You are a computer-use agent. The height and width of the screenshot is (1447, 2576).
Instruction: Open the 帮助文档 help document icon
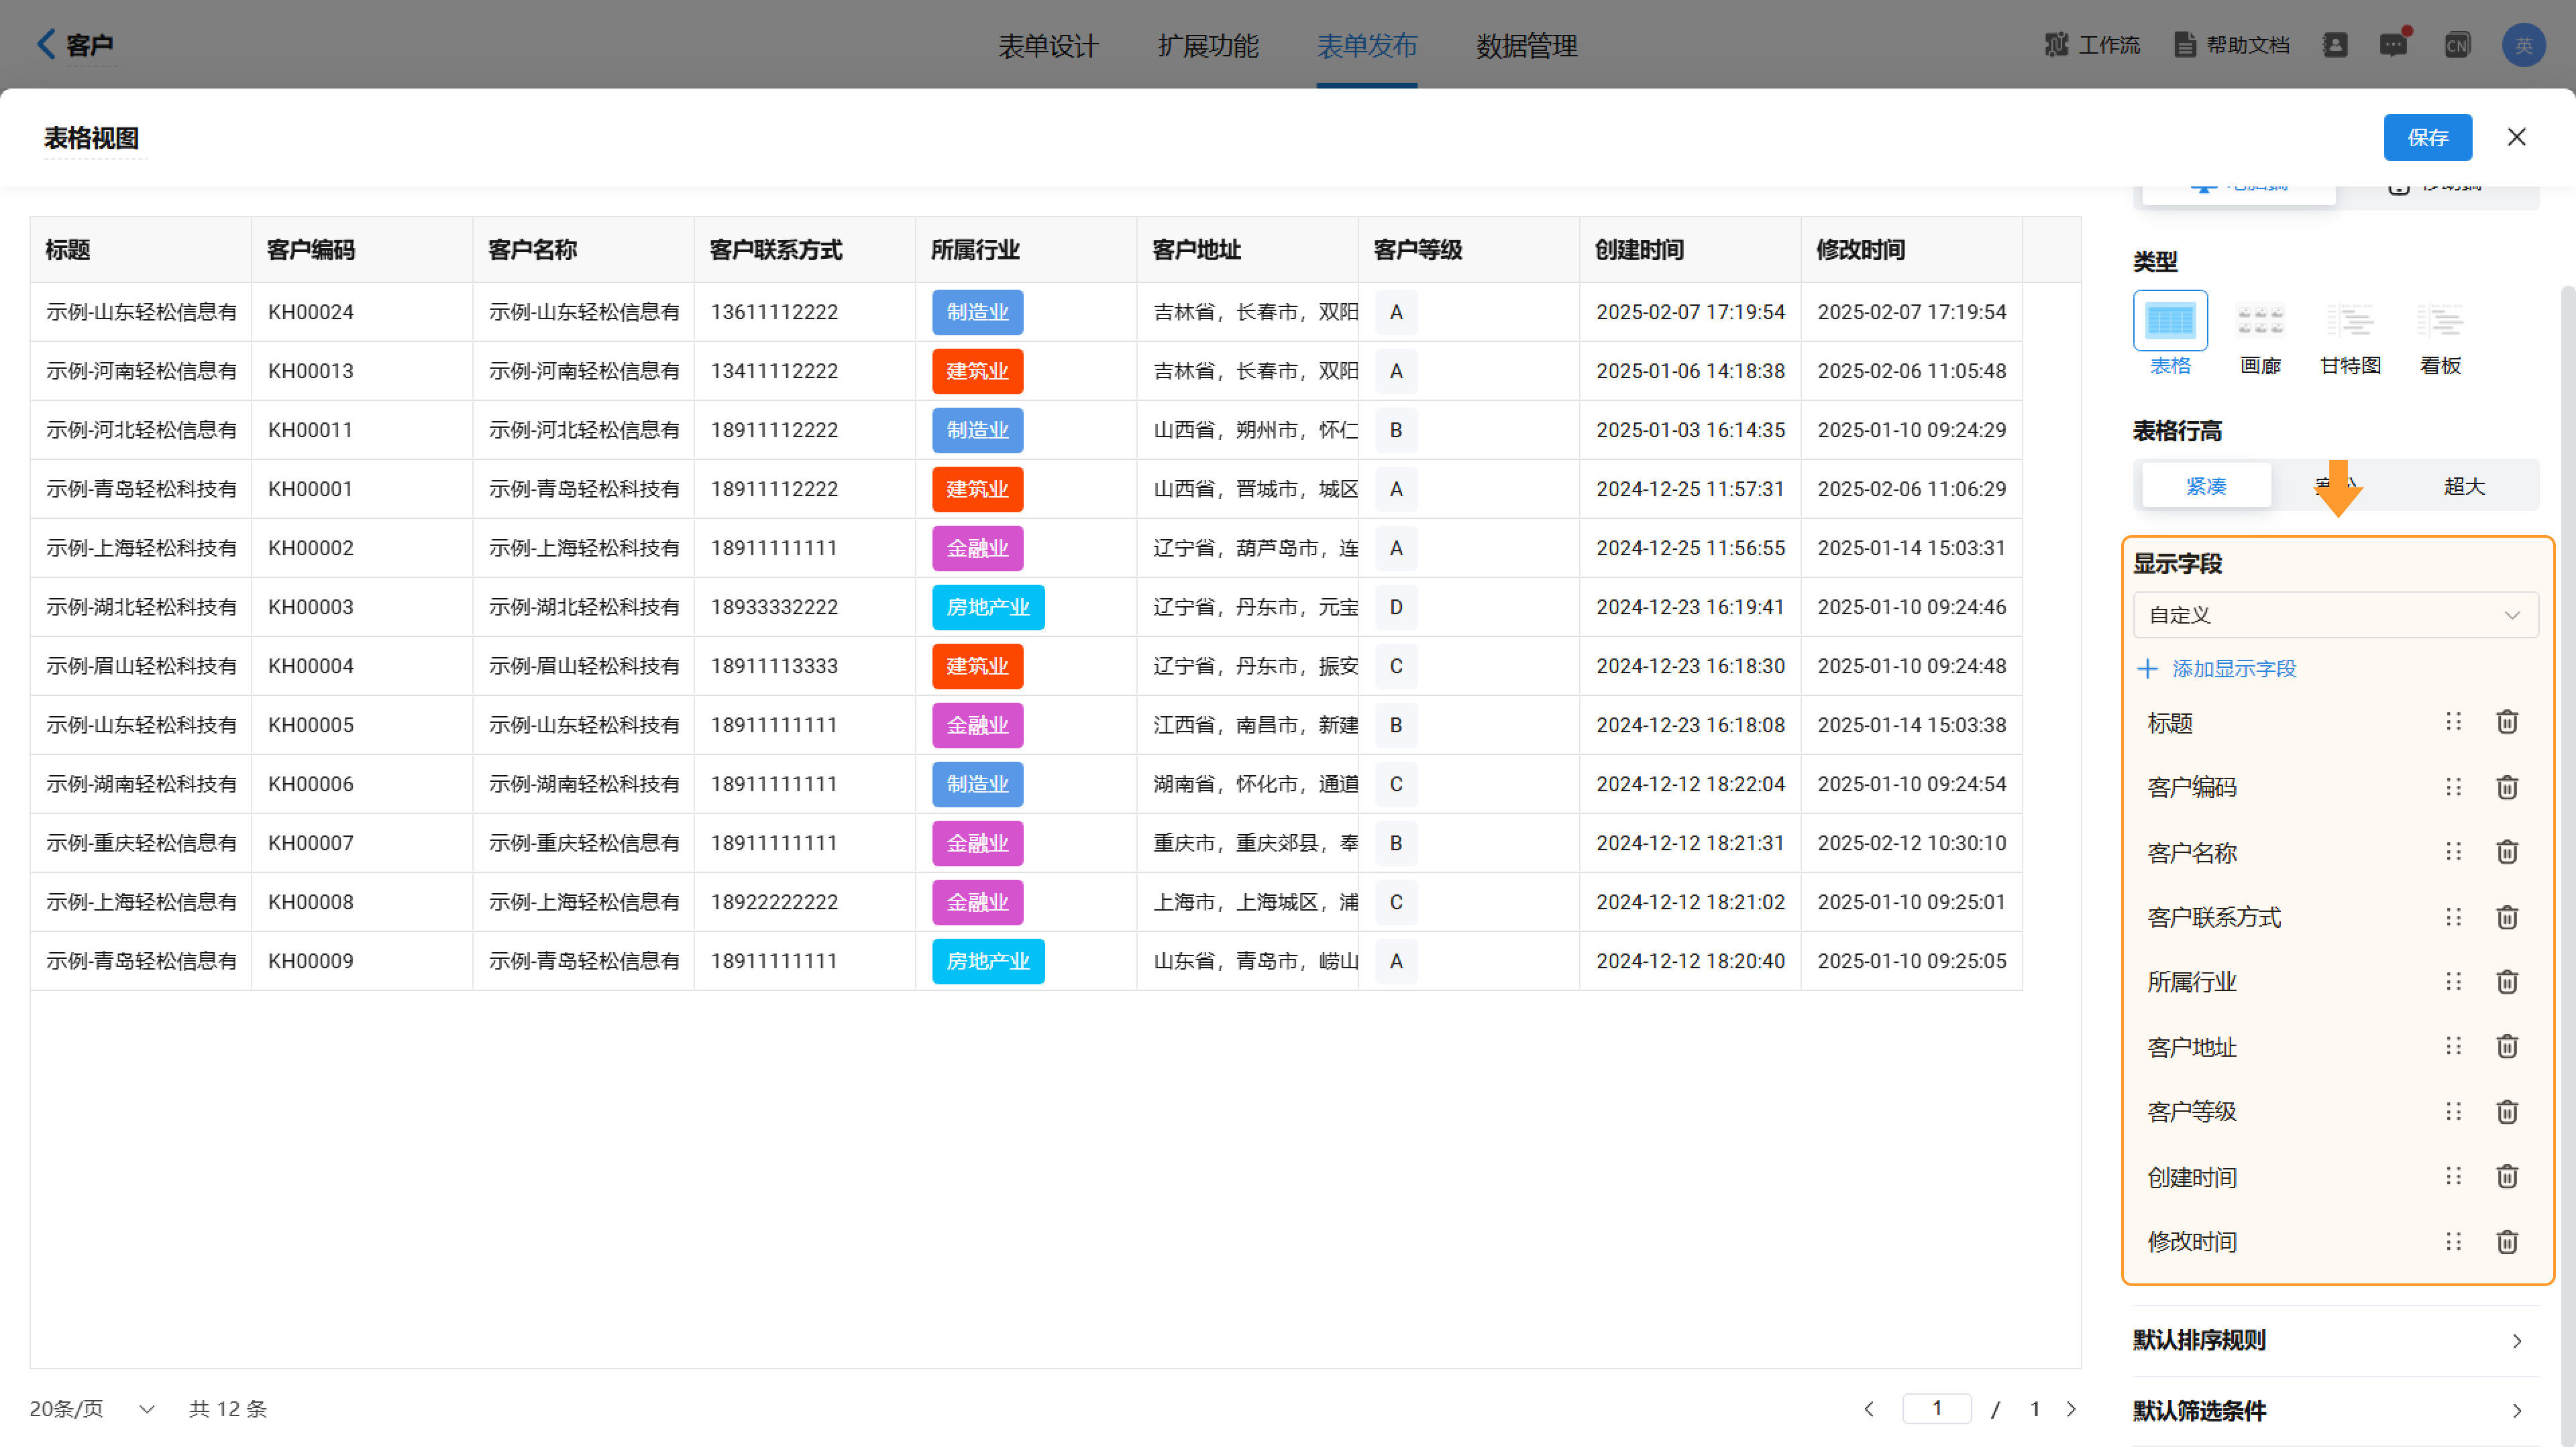click(2185, 45)
